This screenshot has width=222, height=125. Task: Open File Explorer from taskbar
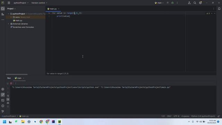tap(23, 122)
